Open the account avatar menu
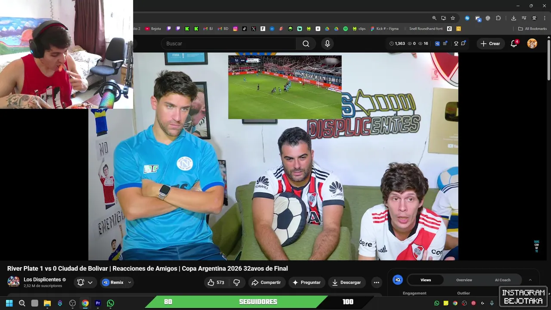This screenshot has height=310, width=551. pos(532,43)
